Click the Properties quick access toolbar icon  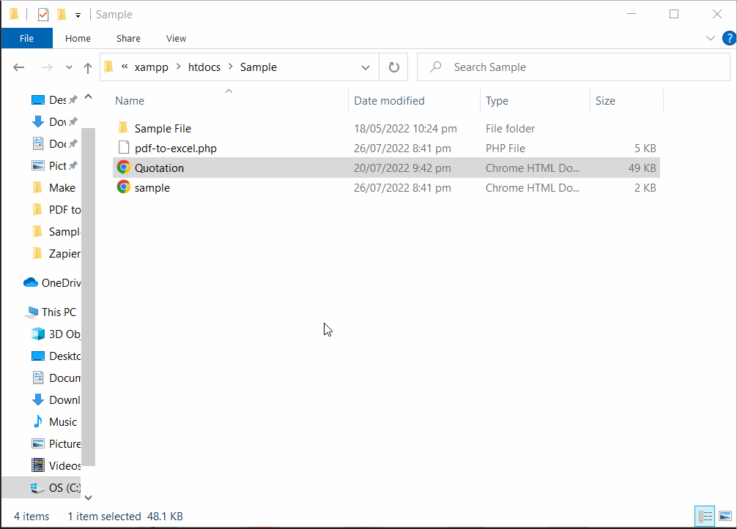[x=42, y=15]
